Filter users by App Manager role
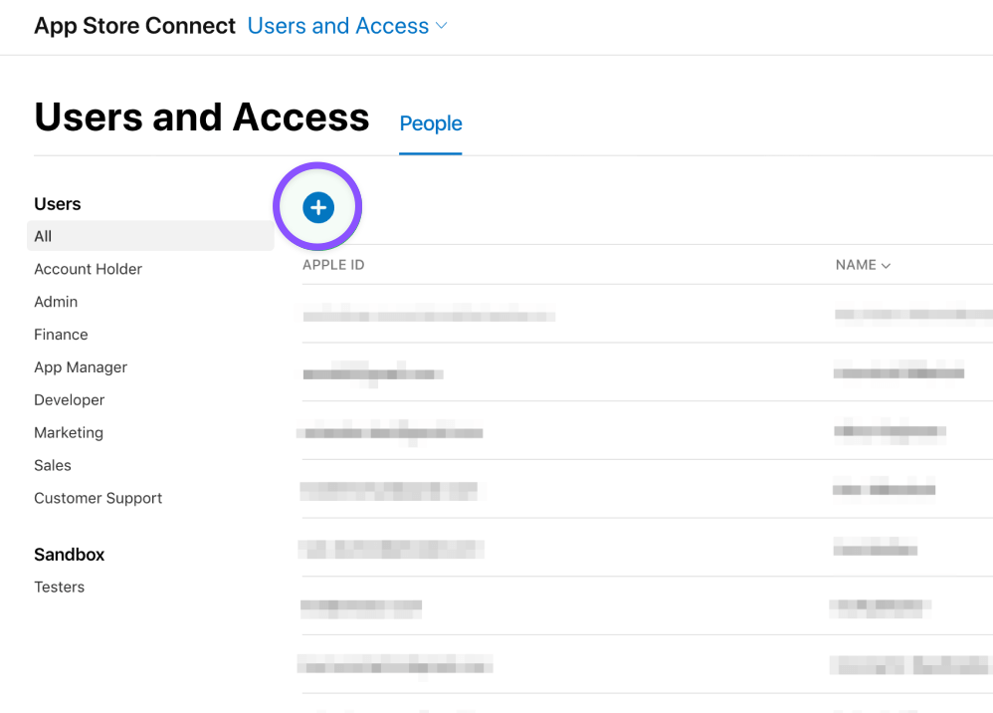 (81, 367)
